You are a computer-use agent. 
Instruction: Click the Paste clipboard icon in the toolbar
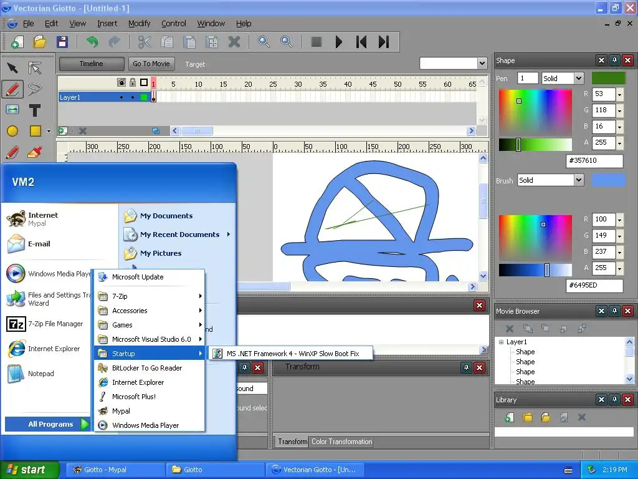(189, 42)
